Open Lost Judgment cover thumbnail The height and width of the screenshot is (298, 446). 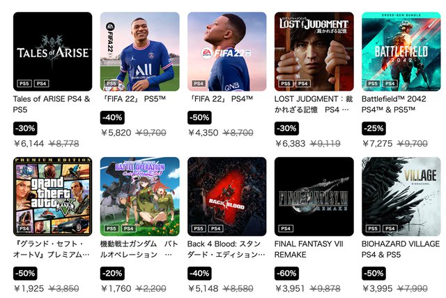(x=314, y=52)
